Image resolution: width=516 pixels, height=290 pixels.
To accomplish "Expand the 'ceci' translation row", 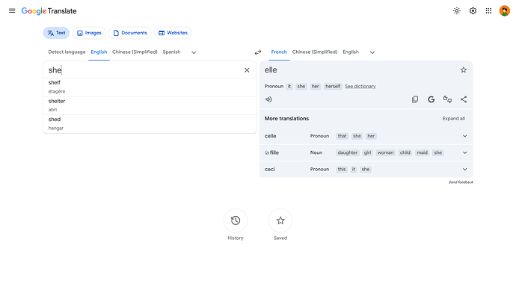I will (464, 170).
